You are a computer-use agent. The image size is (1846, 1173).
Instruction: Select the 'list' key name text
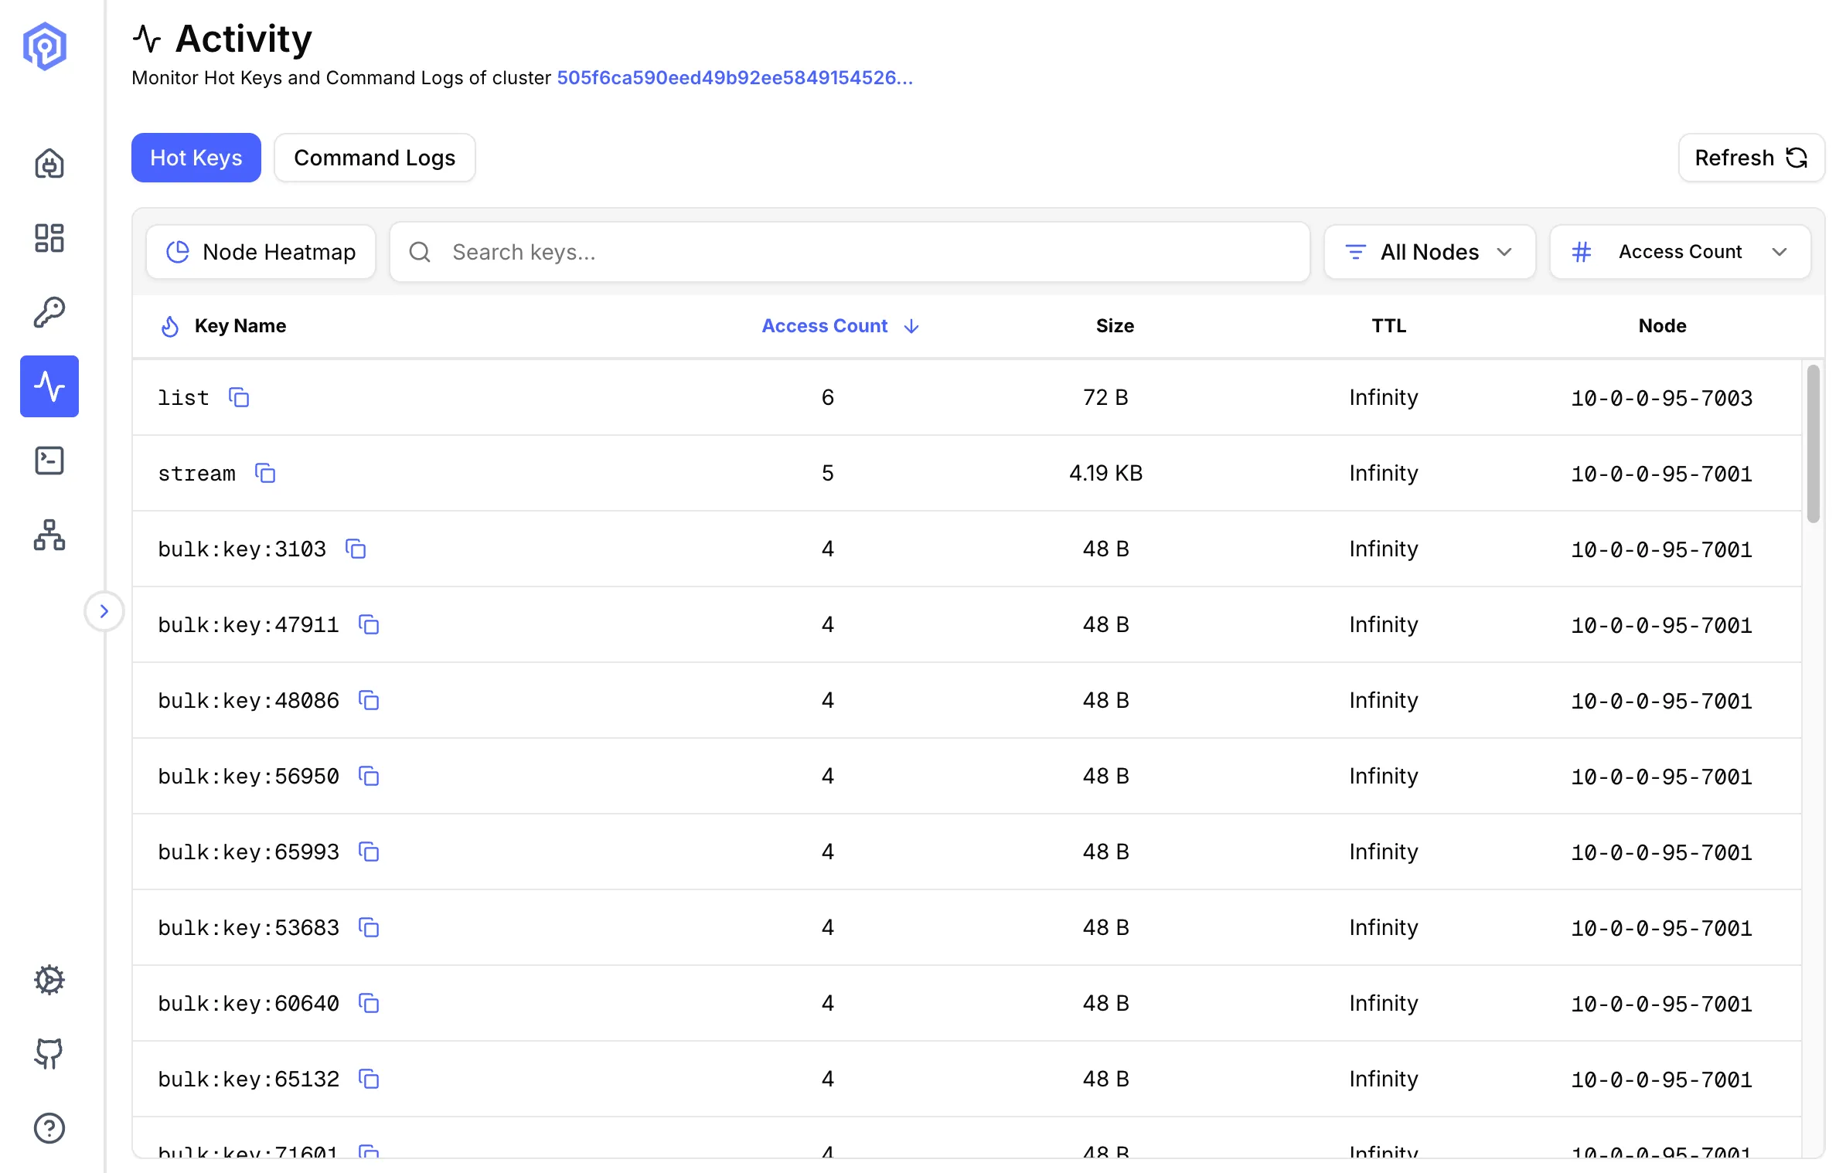(183, 397)
